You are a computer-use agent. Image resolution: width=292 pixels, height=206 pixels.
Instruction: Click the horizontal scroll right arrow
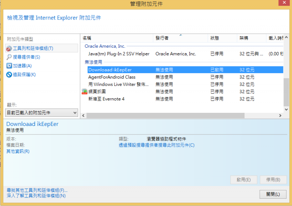(280, 116)
